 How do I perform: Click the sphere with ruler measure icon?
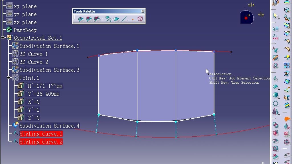pyautogui.click(x=275, y=58)
